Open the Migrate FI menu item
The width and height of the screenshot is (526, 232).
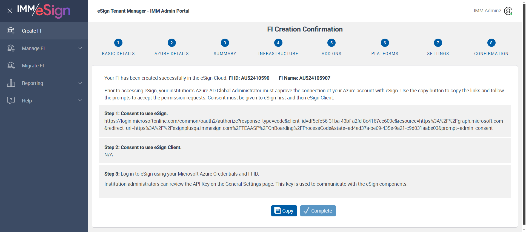coord(33,66)
